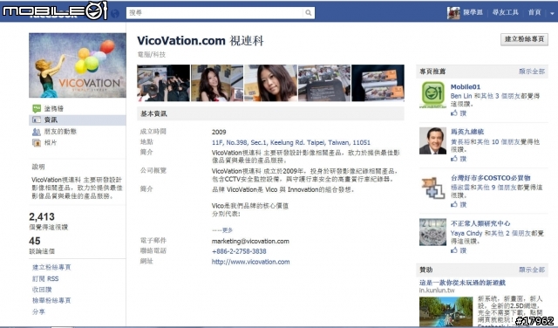Open first photo strip thumbnail with crowd
The height and width of the screenshot is (328, 558).
coord(163,83)
